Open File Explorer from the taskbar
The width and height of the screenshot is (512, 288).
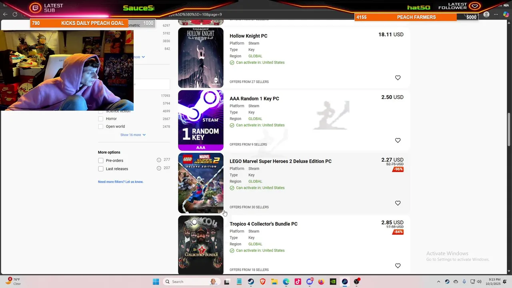(274, 282)
